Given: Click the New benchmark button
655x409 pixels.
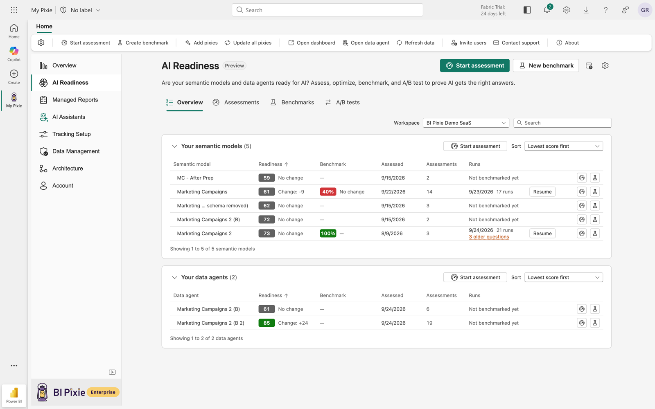Looking at the screenshot, I should point(546,65).
